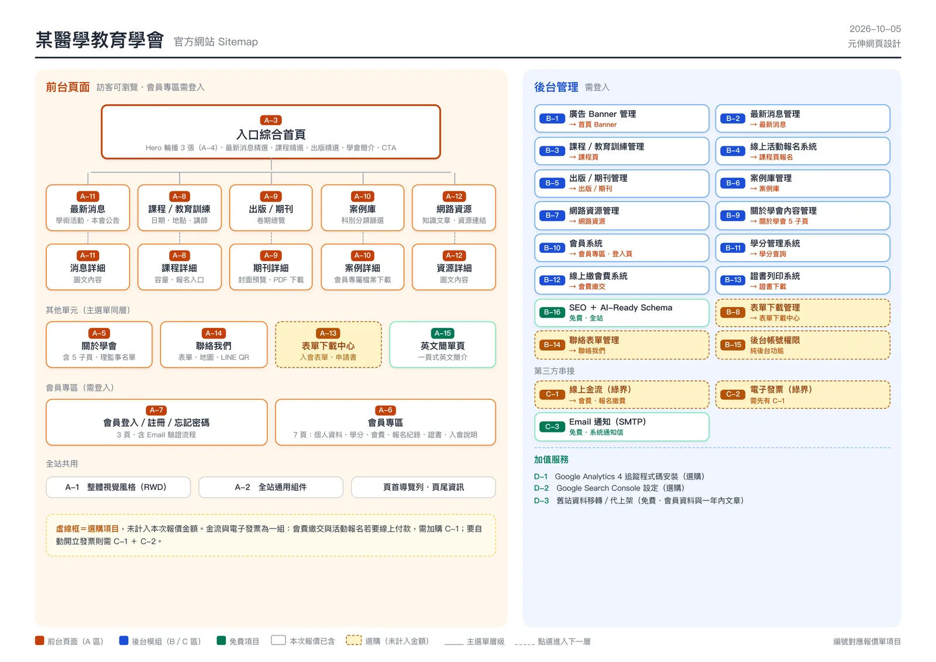Click the date 2026-10-05
This screenshot has height=662, width=936.
[x=875, y=29]
